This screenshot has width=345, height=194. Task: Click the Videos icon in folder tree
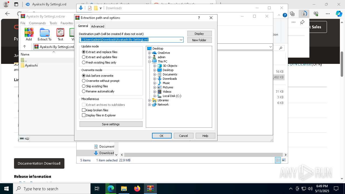(x=160, y=92)
